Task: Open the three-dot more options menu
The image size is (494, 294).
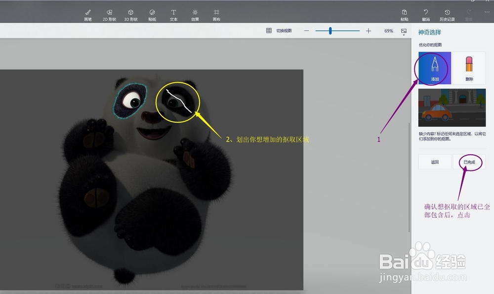Action: pyautogui.click(x=487, y=12)
